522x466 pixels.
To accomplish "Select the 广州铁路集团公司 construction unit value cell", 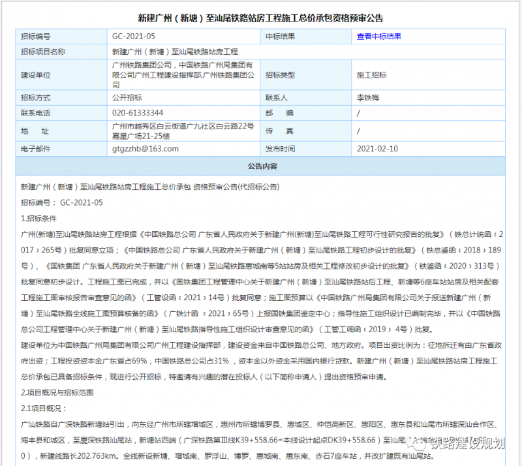I will pyautogui.click(x=183, y=75).
